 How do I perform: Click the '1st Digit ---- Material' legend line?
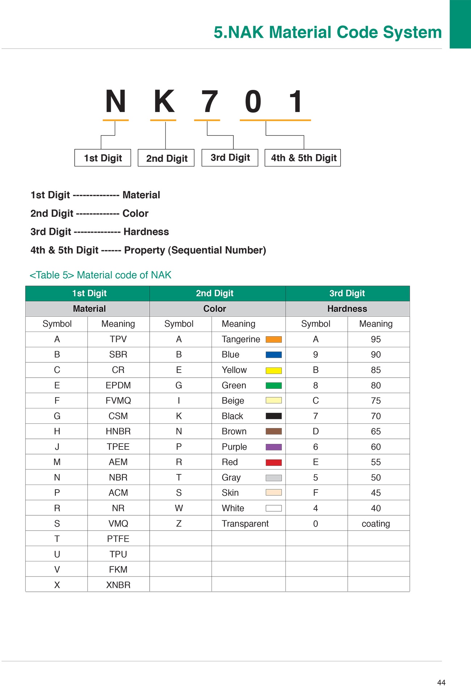[95, 195]
